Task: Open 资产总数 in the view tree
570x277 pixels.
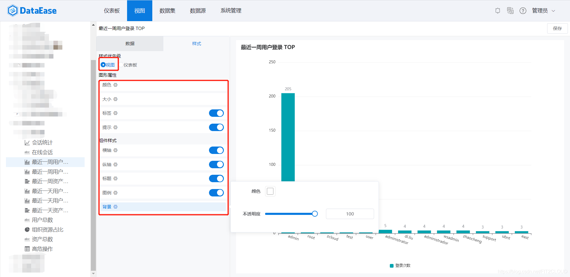Action: coord(42,239)
